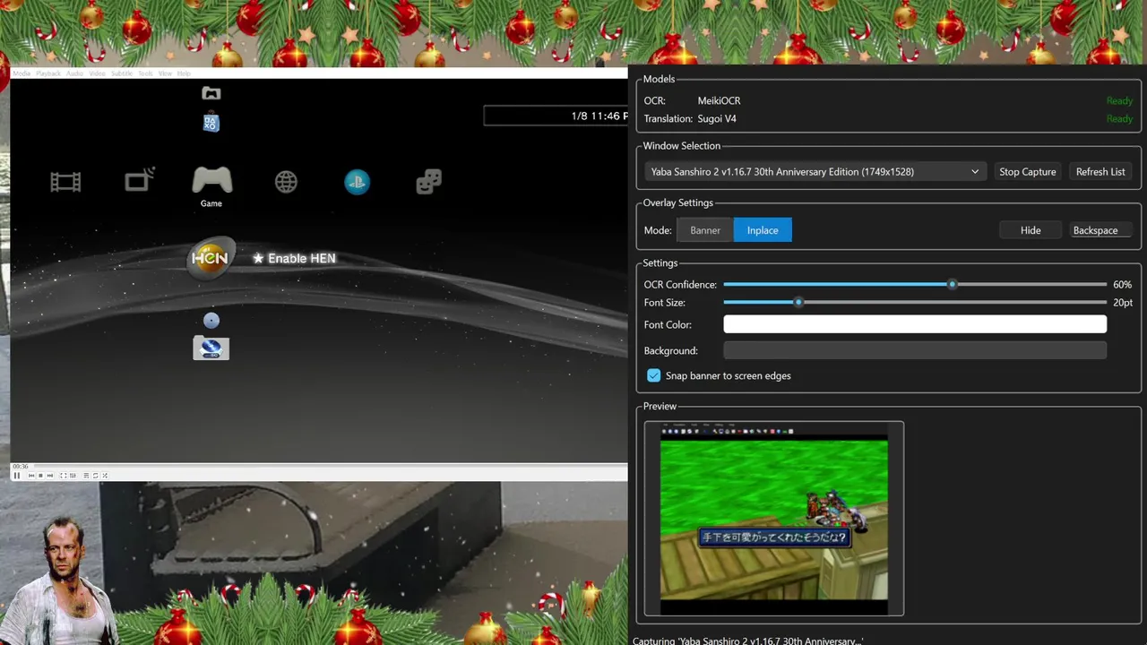This screenshot has width=1147, height=645.
Task: Select the Friends icon in XMB
Action: coord(428,182)
